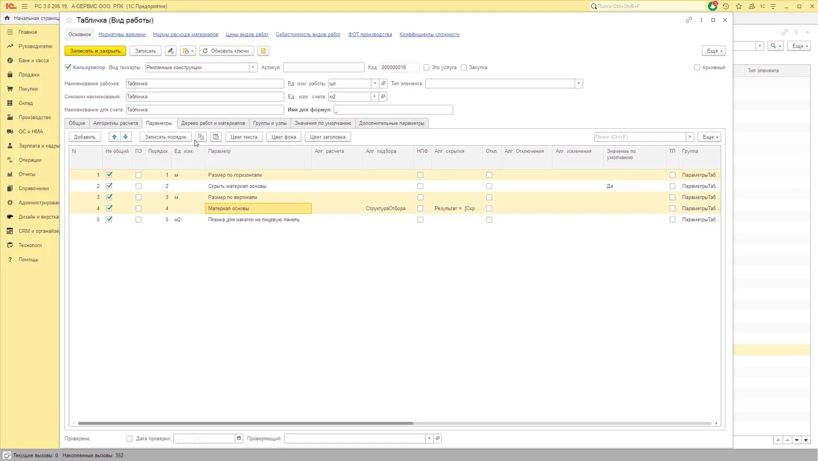Click the yellow note icon button
818x461 pixels.
pyautogui.click(x=263, y=51)
